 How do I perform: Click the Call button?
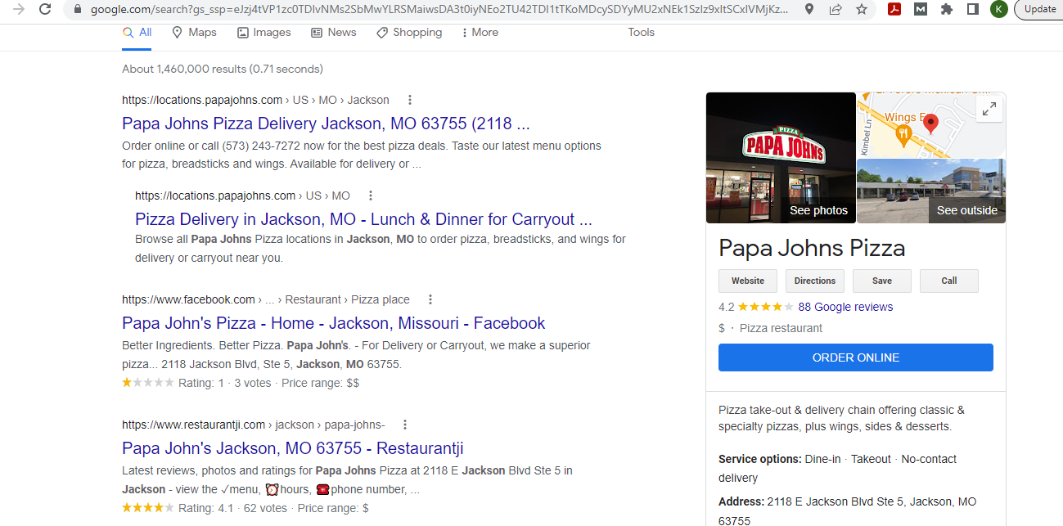pyautogui.click(x=949, y=281)
